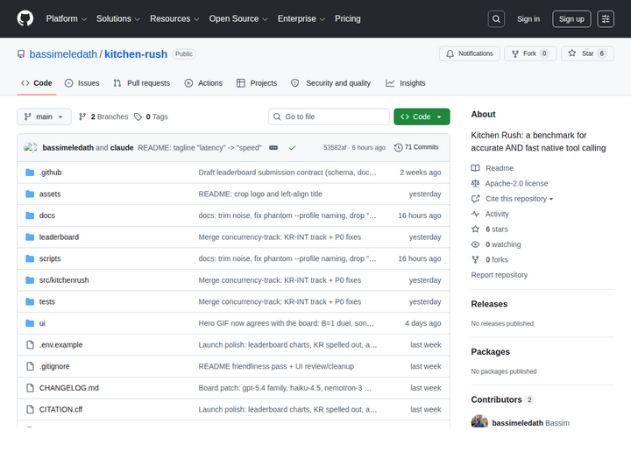Viewport: 631px width, 473px height.
Task: Open the Packages heading link
Action: click(x=491, y=352)
